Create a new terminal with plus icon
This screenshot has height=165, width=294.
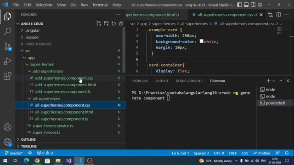[268, 81]
